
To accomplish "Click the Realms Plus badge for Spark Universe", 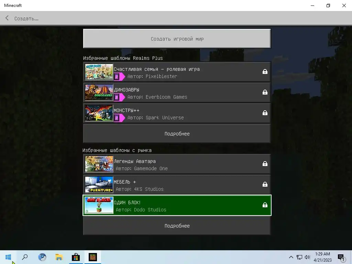I will [119, 118].
